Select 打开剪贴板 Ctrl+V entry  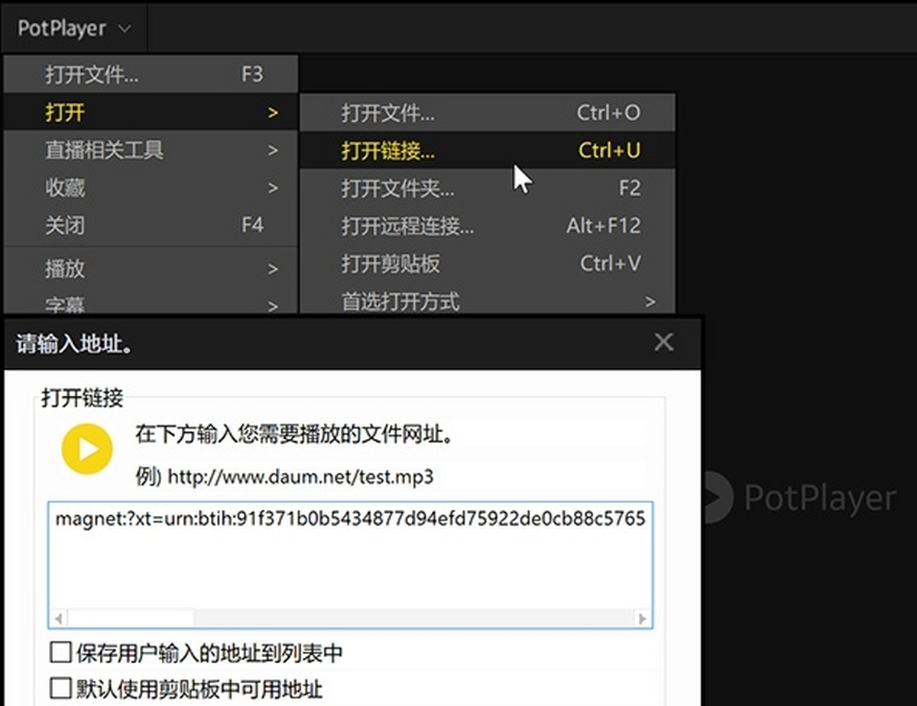point(488,263)
